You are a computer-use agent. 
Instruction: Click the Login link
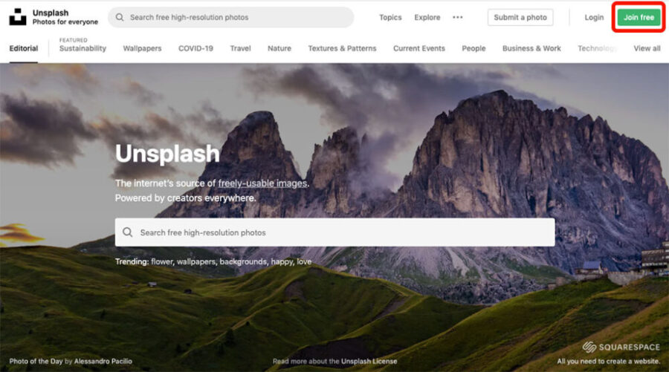click(594, 18)
